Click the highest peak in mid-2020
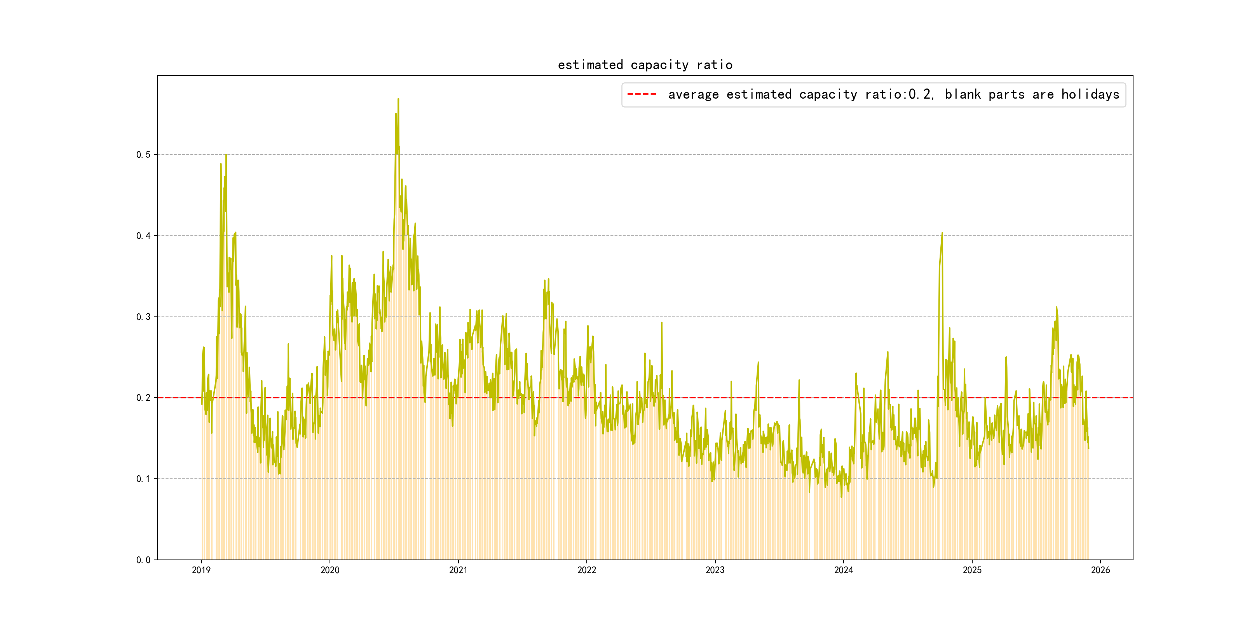Screen dimensions: 1259x629 click(398, 99)
